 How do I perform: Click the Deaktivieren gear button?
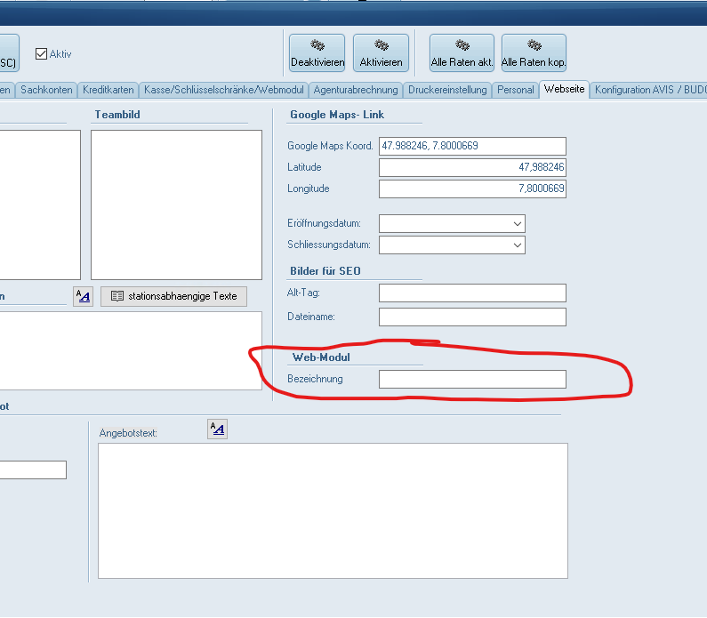click(x=317, y=53)
